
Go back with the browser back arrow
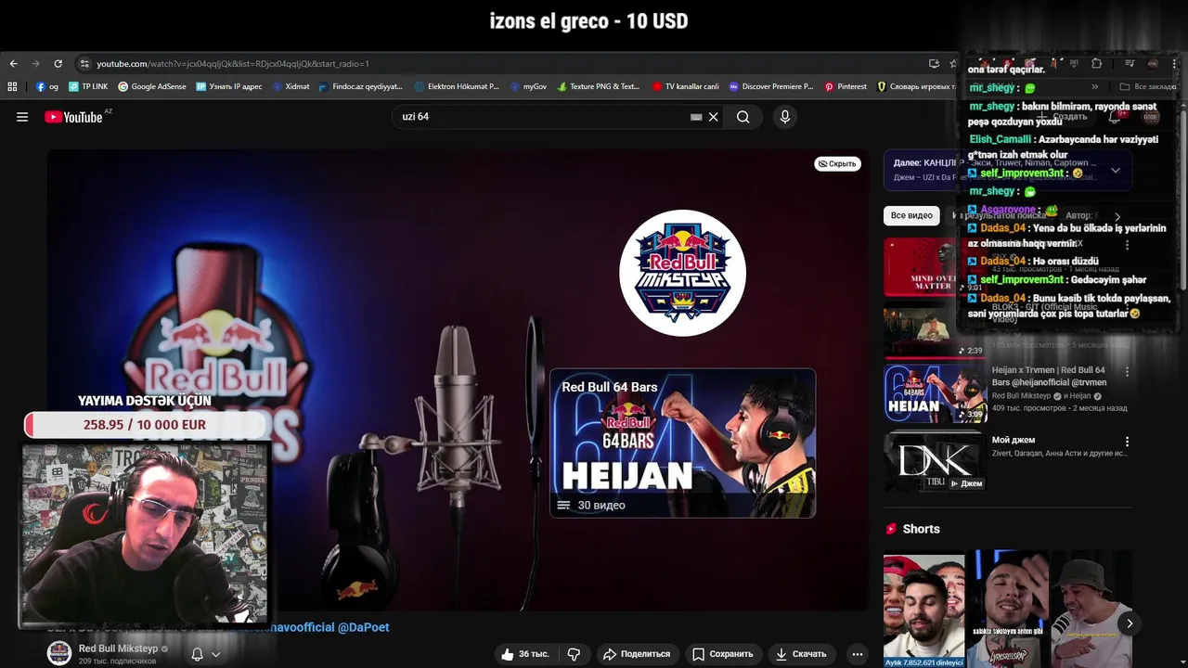tap(14, 64)
